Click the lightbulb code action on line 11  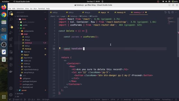click(x=60, y=49)
